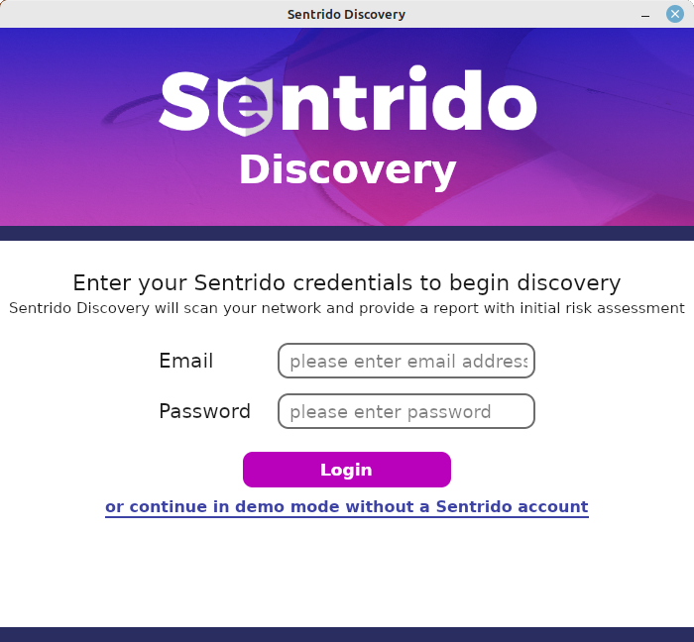
Task: Click the 'ntrid' letters in the logo
Action: click(x=381, y=99)
